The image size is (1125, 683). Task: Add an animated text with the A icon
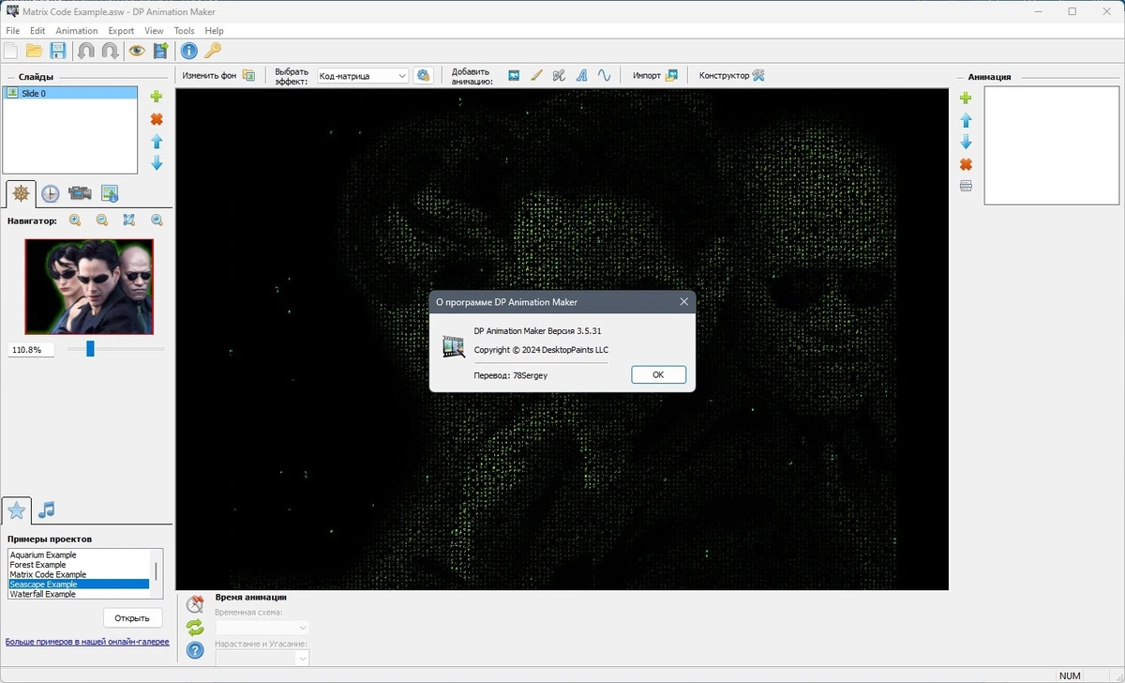point(581,75)
